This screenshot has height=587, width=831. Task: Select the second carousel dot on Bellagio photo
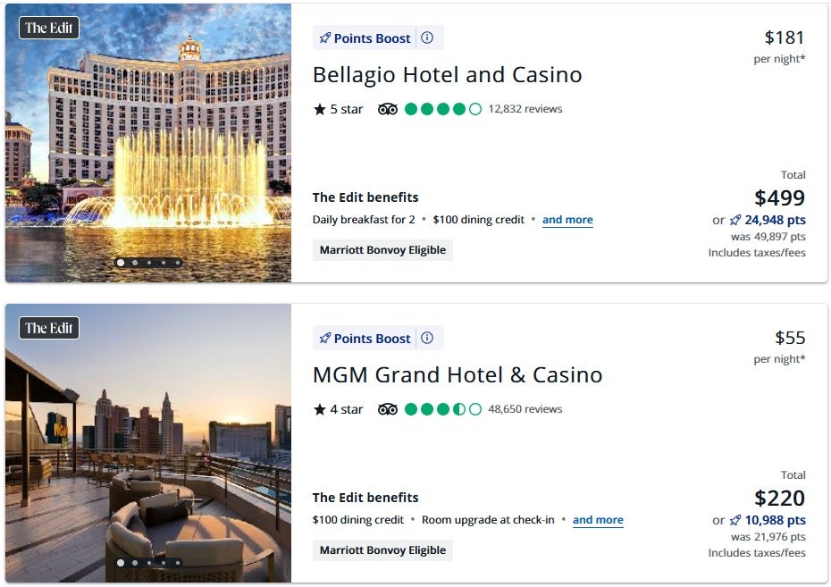click(x=135, y=263)
